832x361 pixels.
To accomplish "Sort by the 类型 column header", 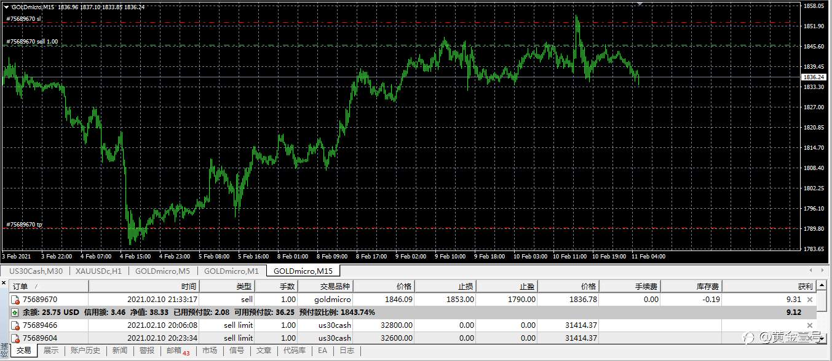I will tap(227, 287).
